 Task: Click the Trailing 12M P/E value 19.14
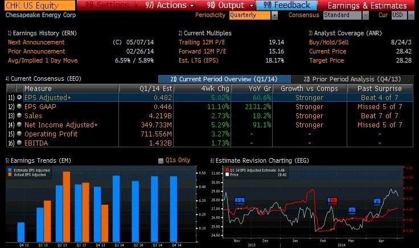[x=276, y=42]
